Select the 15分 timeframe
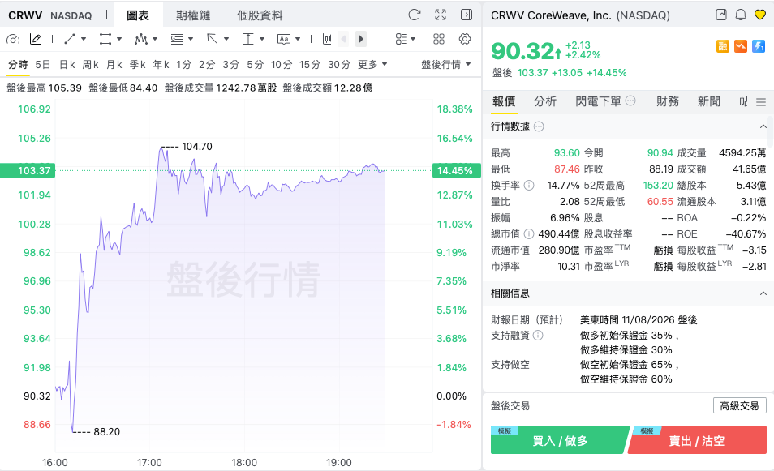This screenshot has width=774, height=471. (310, 65)
